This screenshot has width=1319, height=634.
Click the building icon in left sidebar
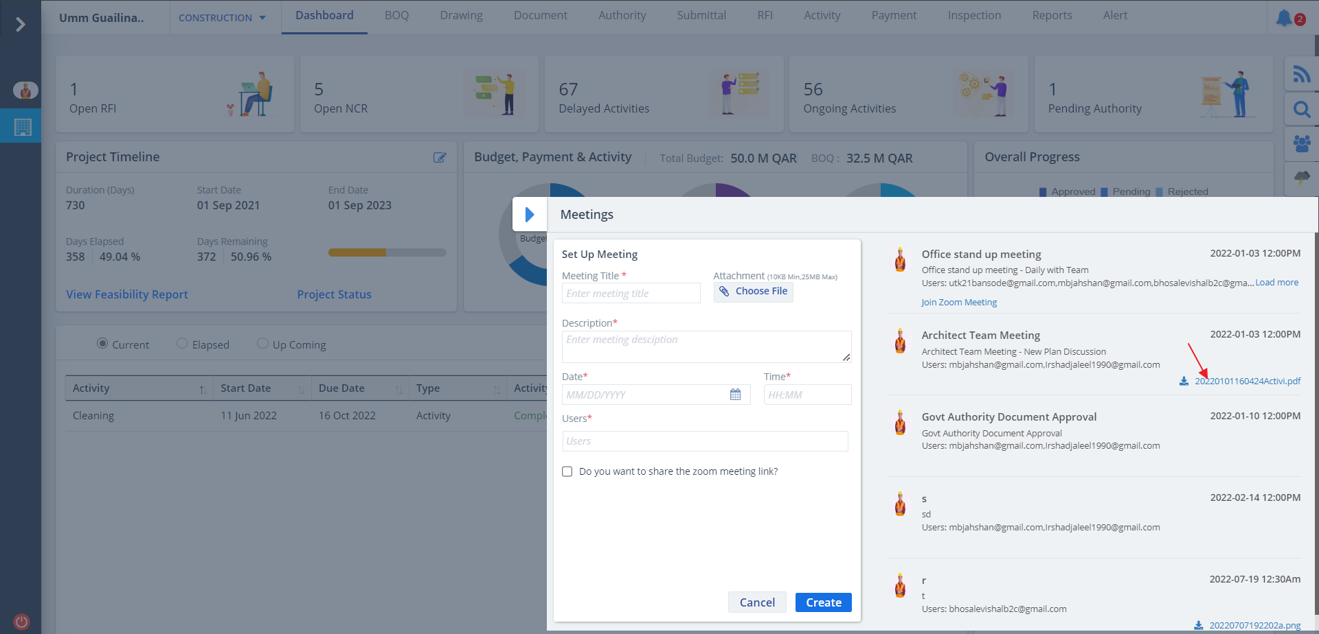(x=23, y=127)
